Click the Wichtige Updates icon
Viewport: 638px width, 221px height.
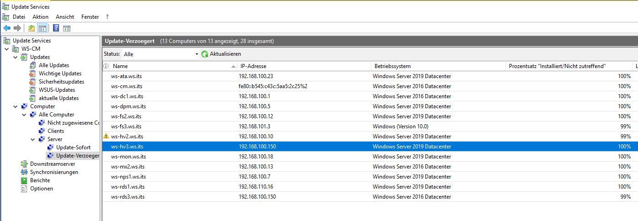point(32,74)
